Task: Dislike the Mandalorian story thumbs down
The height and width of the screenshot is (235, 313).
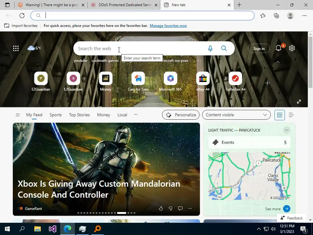Action: tap(171, 208)
